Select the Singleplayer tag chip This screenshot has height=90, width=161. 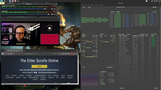(x=70, y=77)
